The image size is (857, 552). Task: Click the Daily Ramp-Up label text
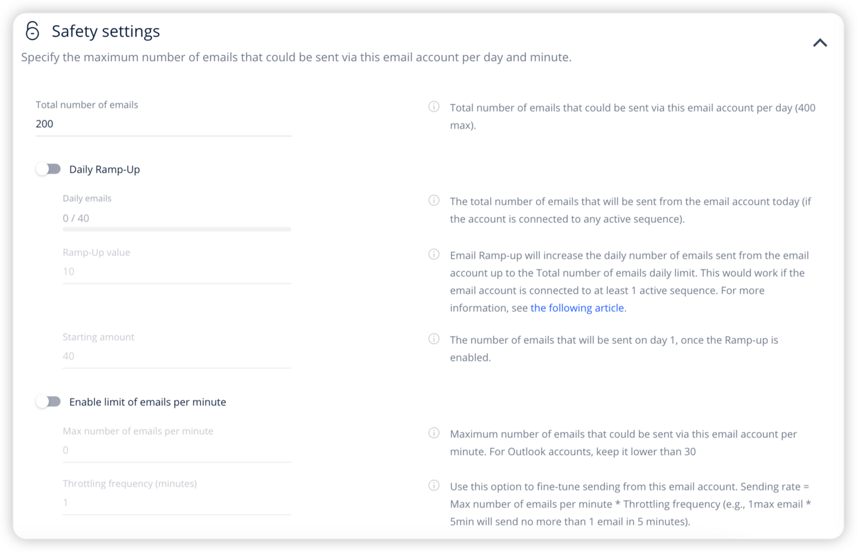point(105,169)
